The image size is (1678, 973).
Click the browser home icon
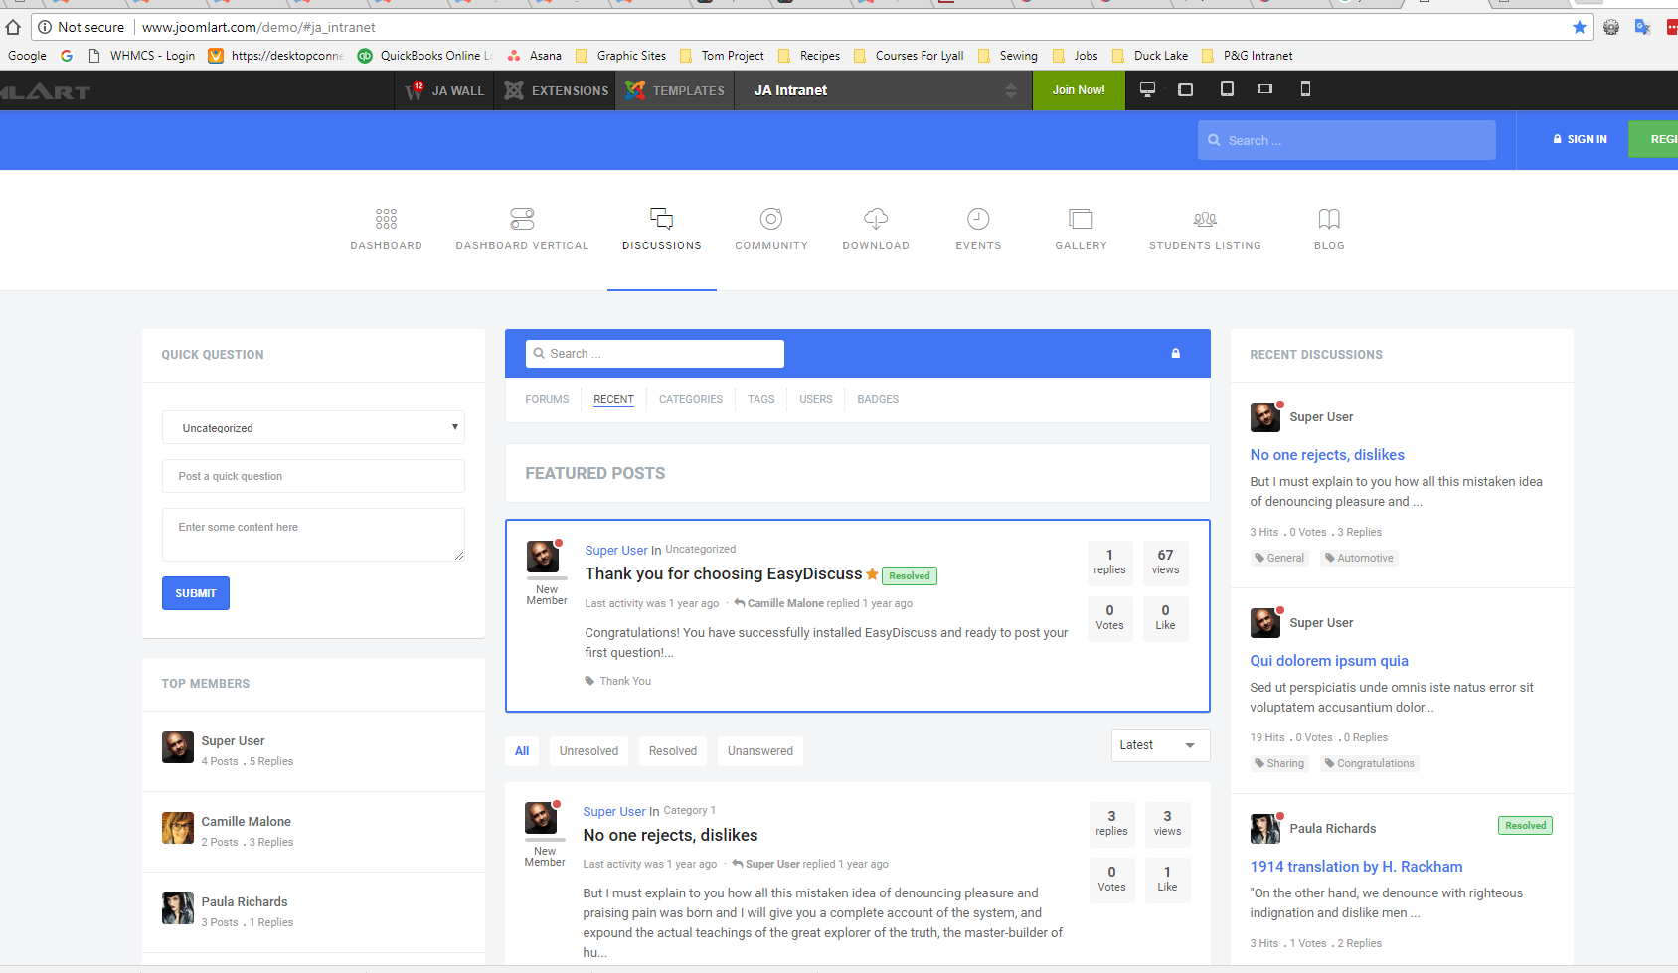13,27
